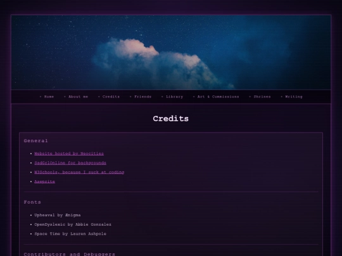Open the Home page
Viewport: 342px width, 256px height.
[x=49, y=97]
